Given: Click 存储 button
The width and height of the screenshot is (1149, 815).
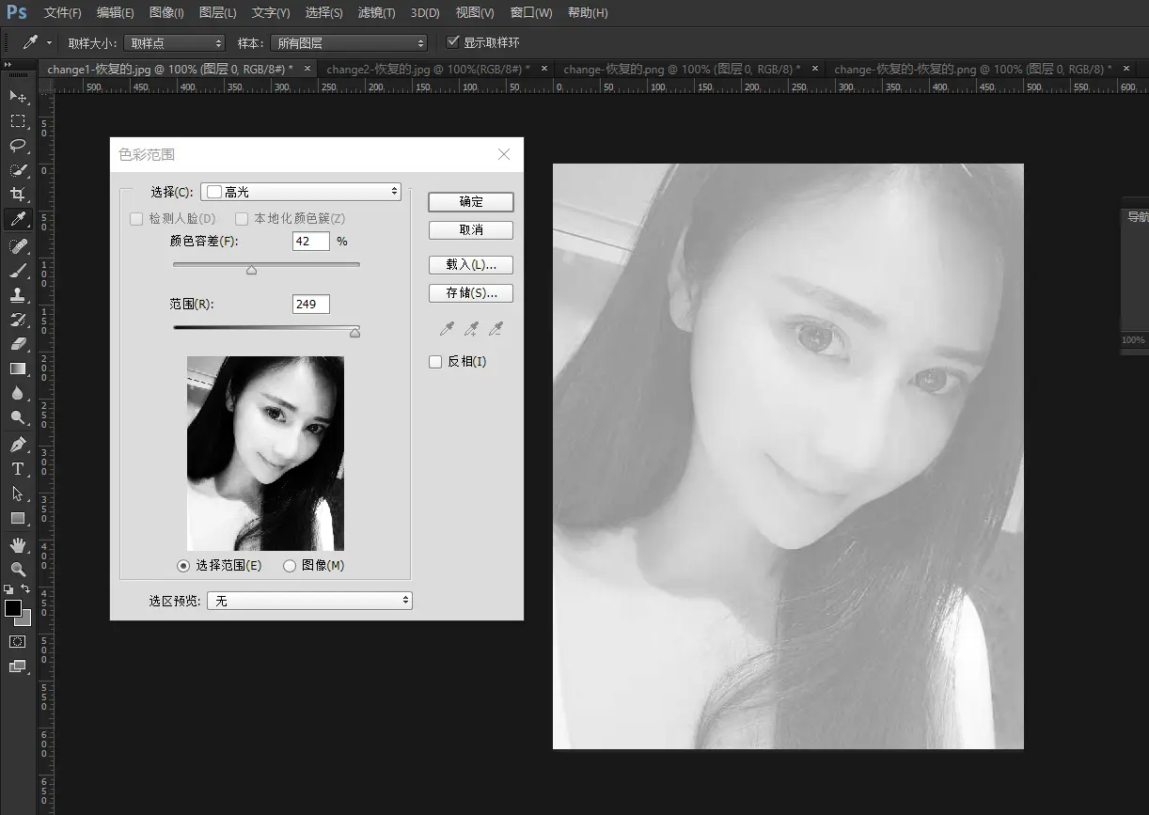Looking at the screenshot, I should [471, 292].
